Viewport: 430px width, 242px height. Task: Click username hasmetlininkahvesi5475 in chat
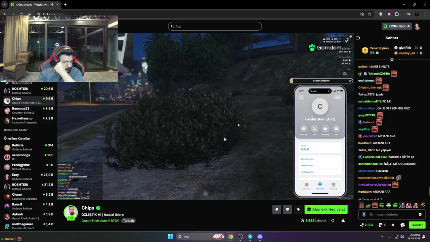pyautogui.click(x=376, y=178)
